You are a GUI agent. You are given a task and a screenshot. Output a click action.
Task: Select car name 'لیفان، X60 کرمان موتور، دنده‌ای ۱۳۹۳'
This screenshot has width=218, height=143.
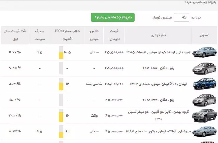158,84
